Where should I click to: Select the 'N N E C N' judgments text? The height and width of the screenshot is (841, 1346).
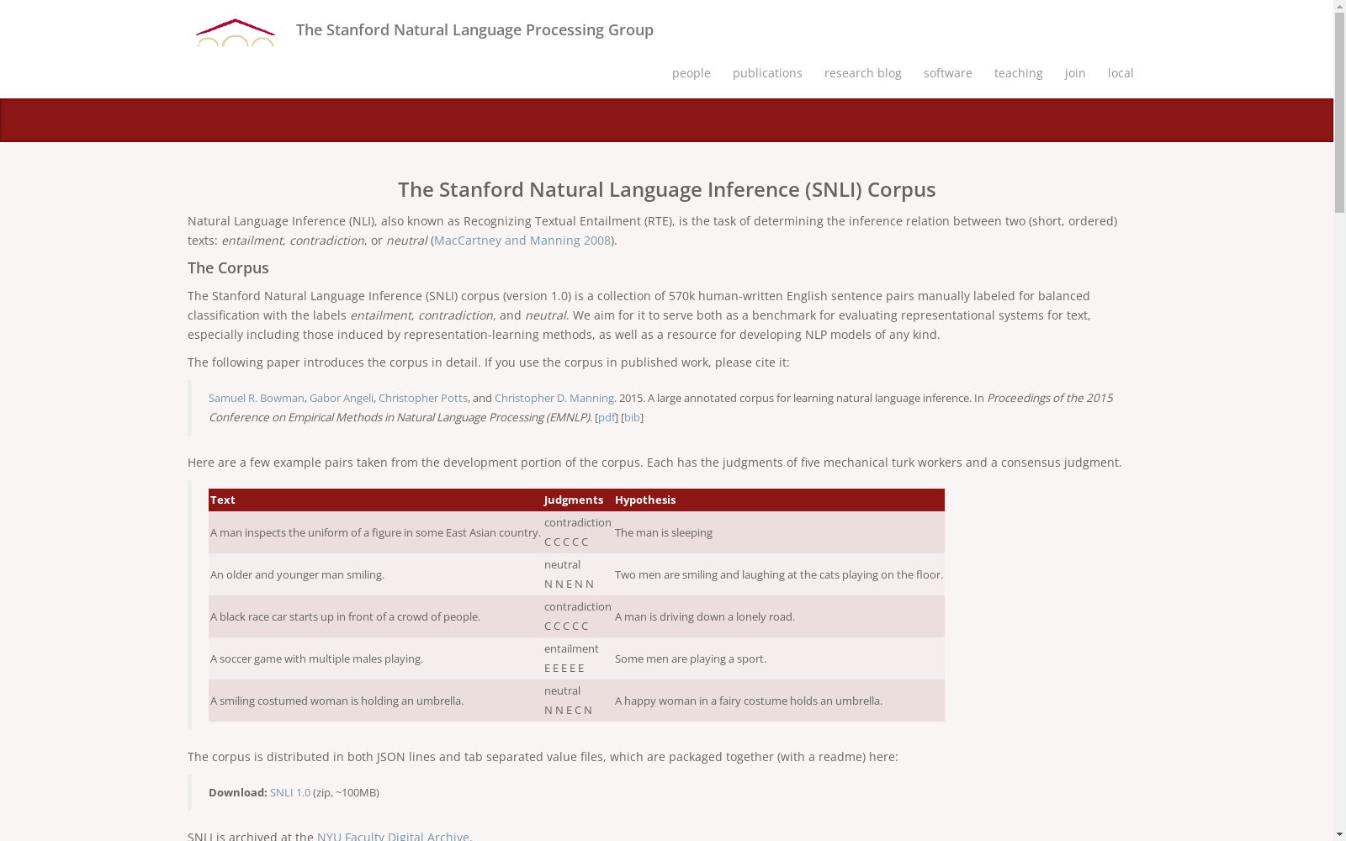point(569,710)
